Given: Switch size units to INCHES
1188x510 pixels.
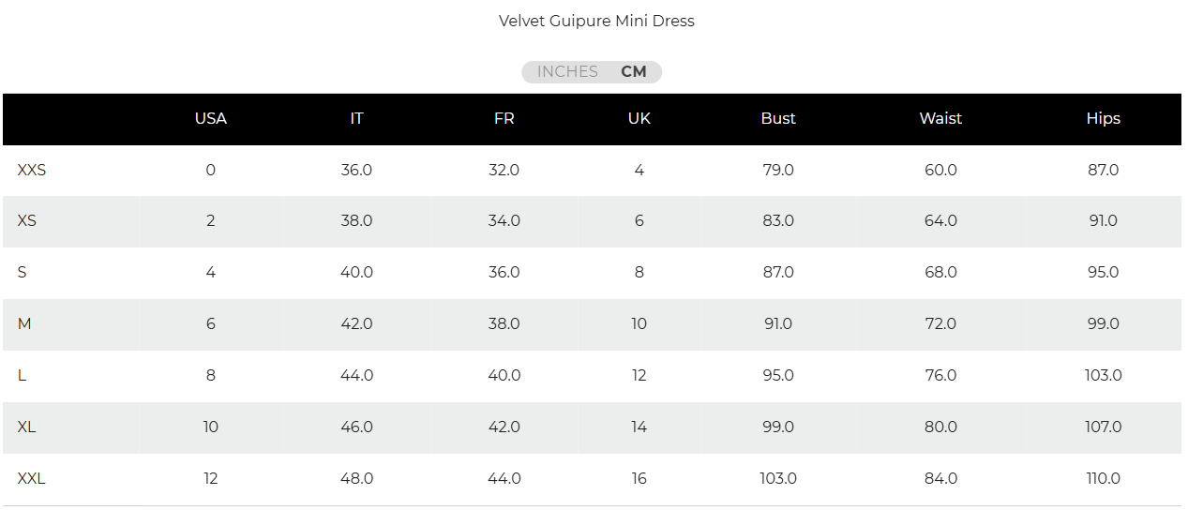Looking at the screenshot, I should tap(567, 72).
